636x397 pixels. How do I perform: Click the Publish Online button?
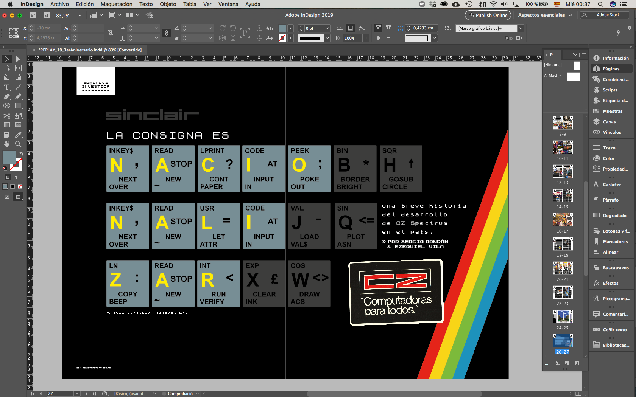pyautogui.click(x=488, y=15)
